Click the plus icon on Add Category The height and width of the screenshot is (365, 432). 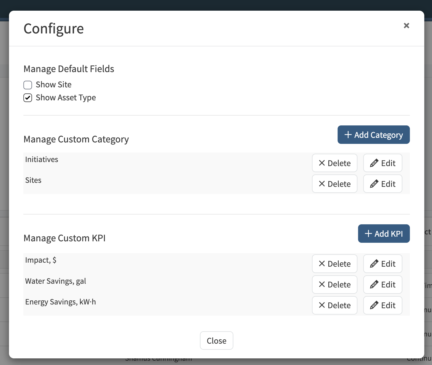coord(348,135)
